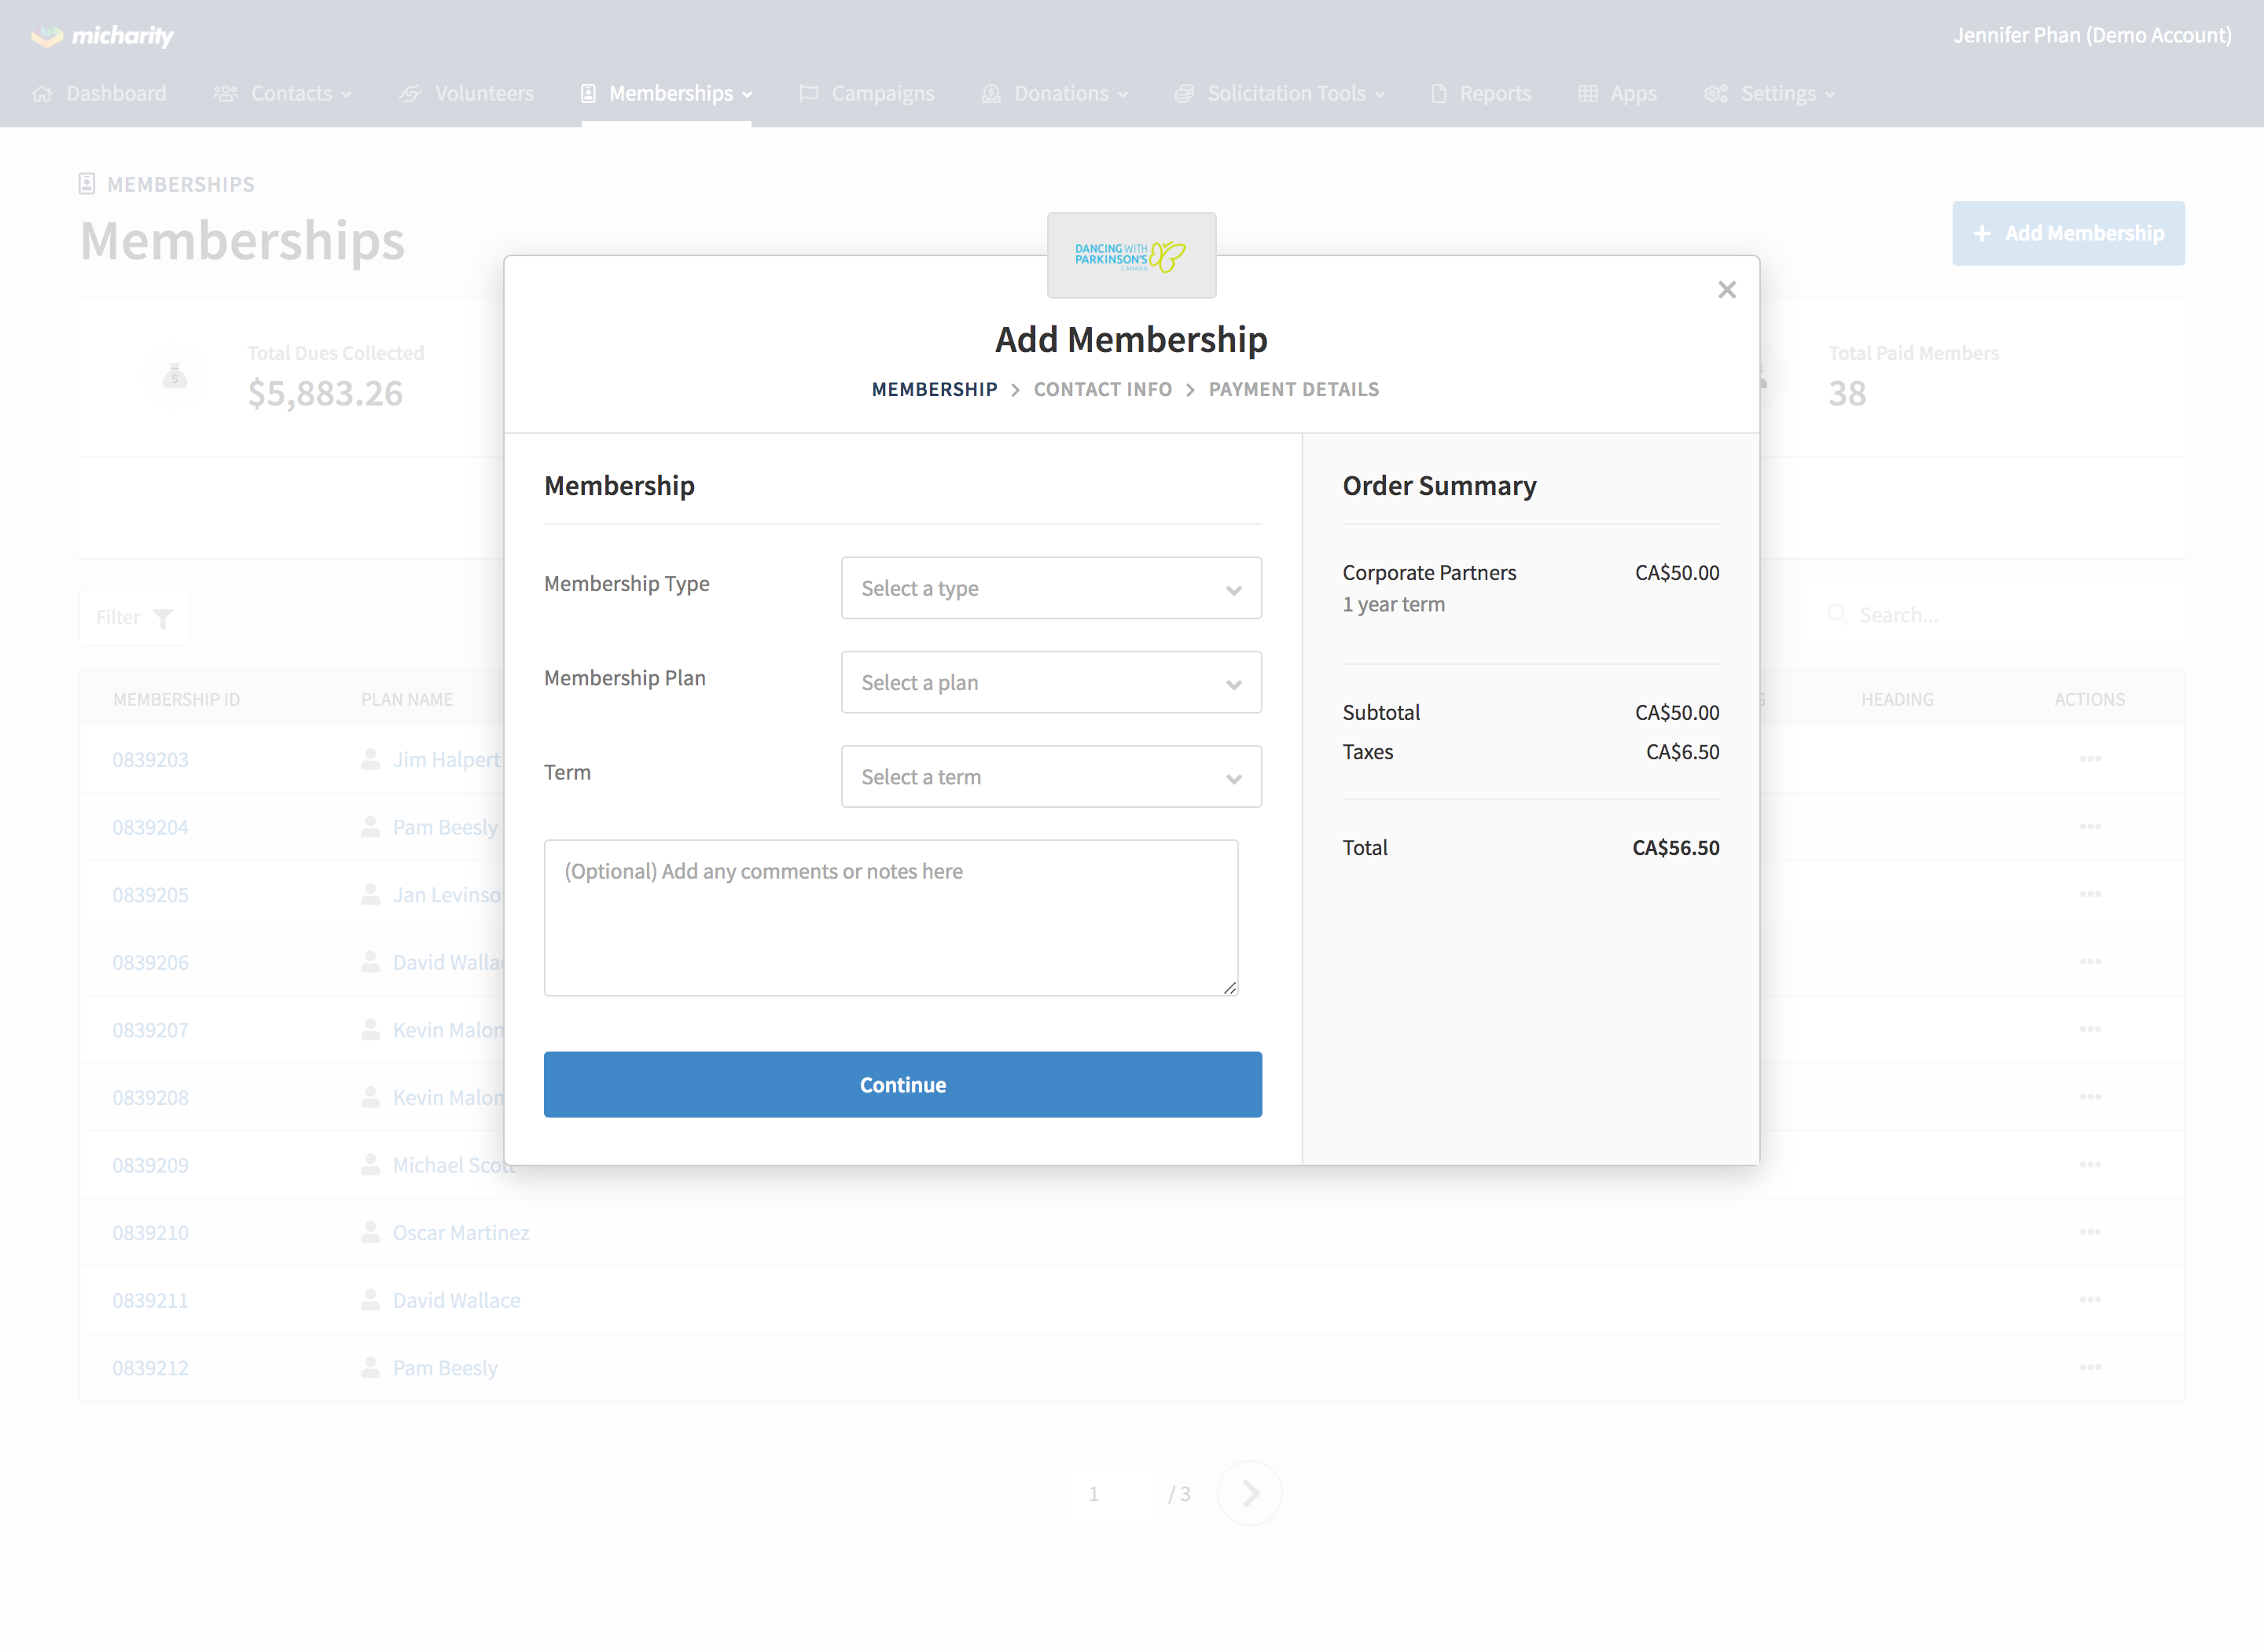Go to the Contact Info step
The width and height of the screenshot is (2264, 1652).
(x=1102, y=389)
